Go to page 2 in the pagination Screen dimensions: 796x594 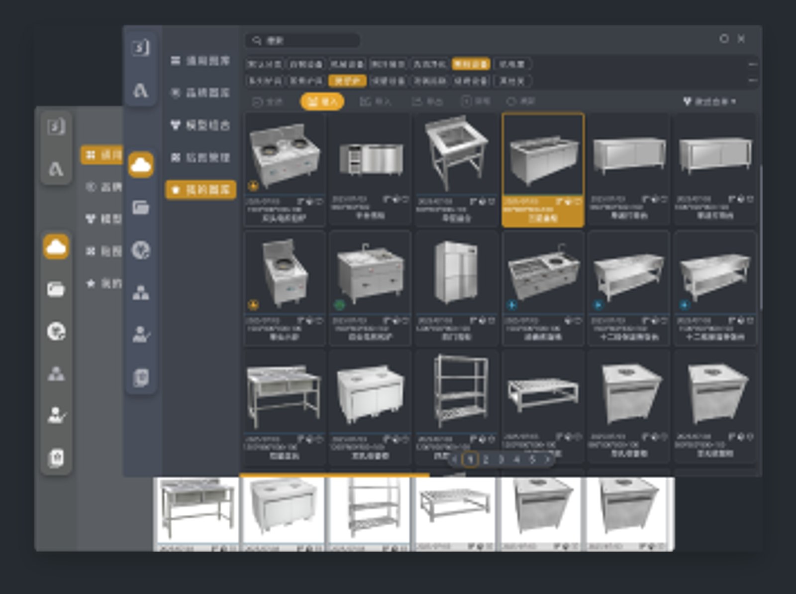486,459
